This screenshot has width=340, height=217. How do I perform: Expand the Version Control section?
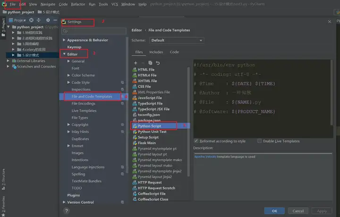tap(64, 202)
